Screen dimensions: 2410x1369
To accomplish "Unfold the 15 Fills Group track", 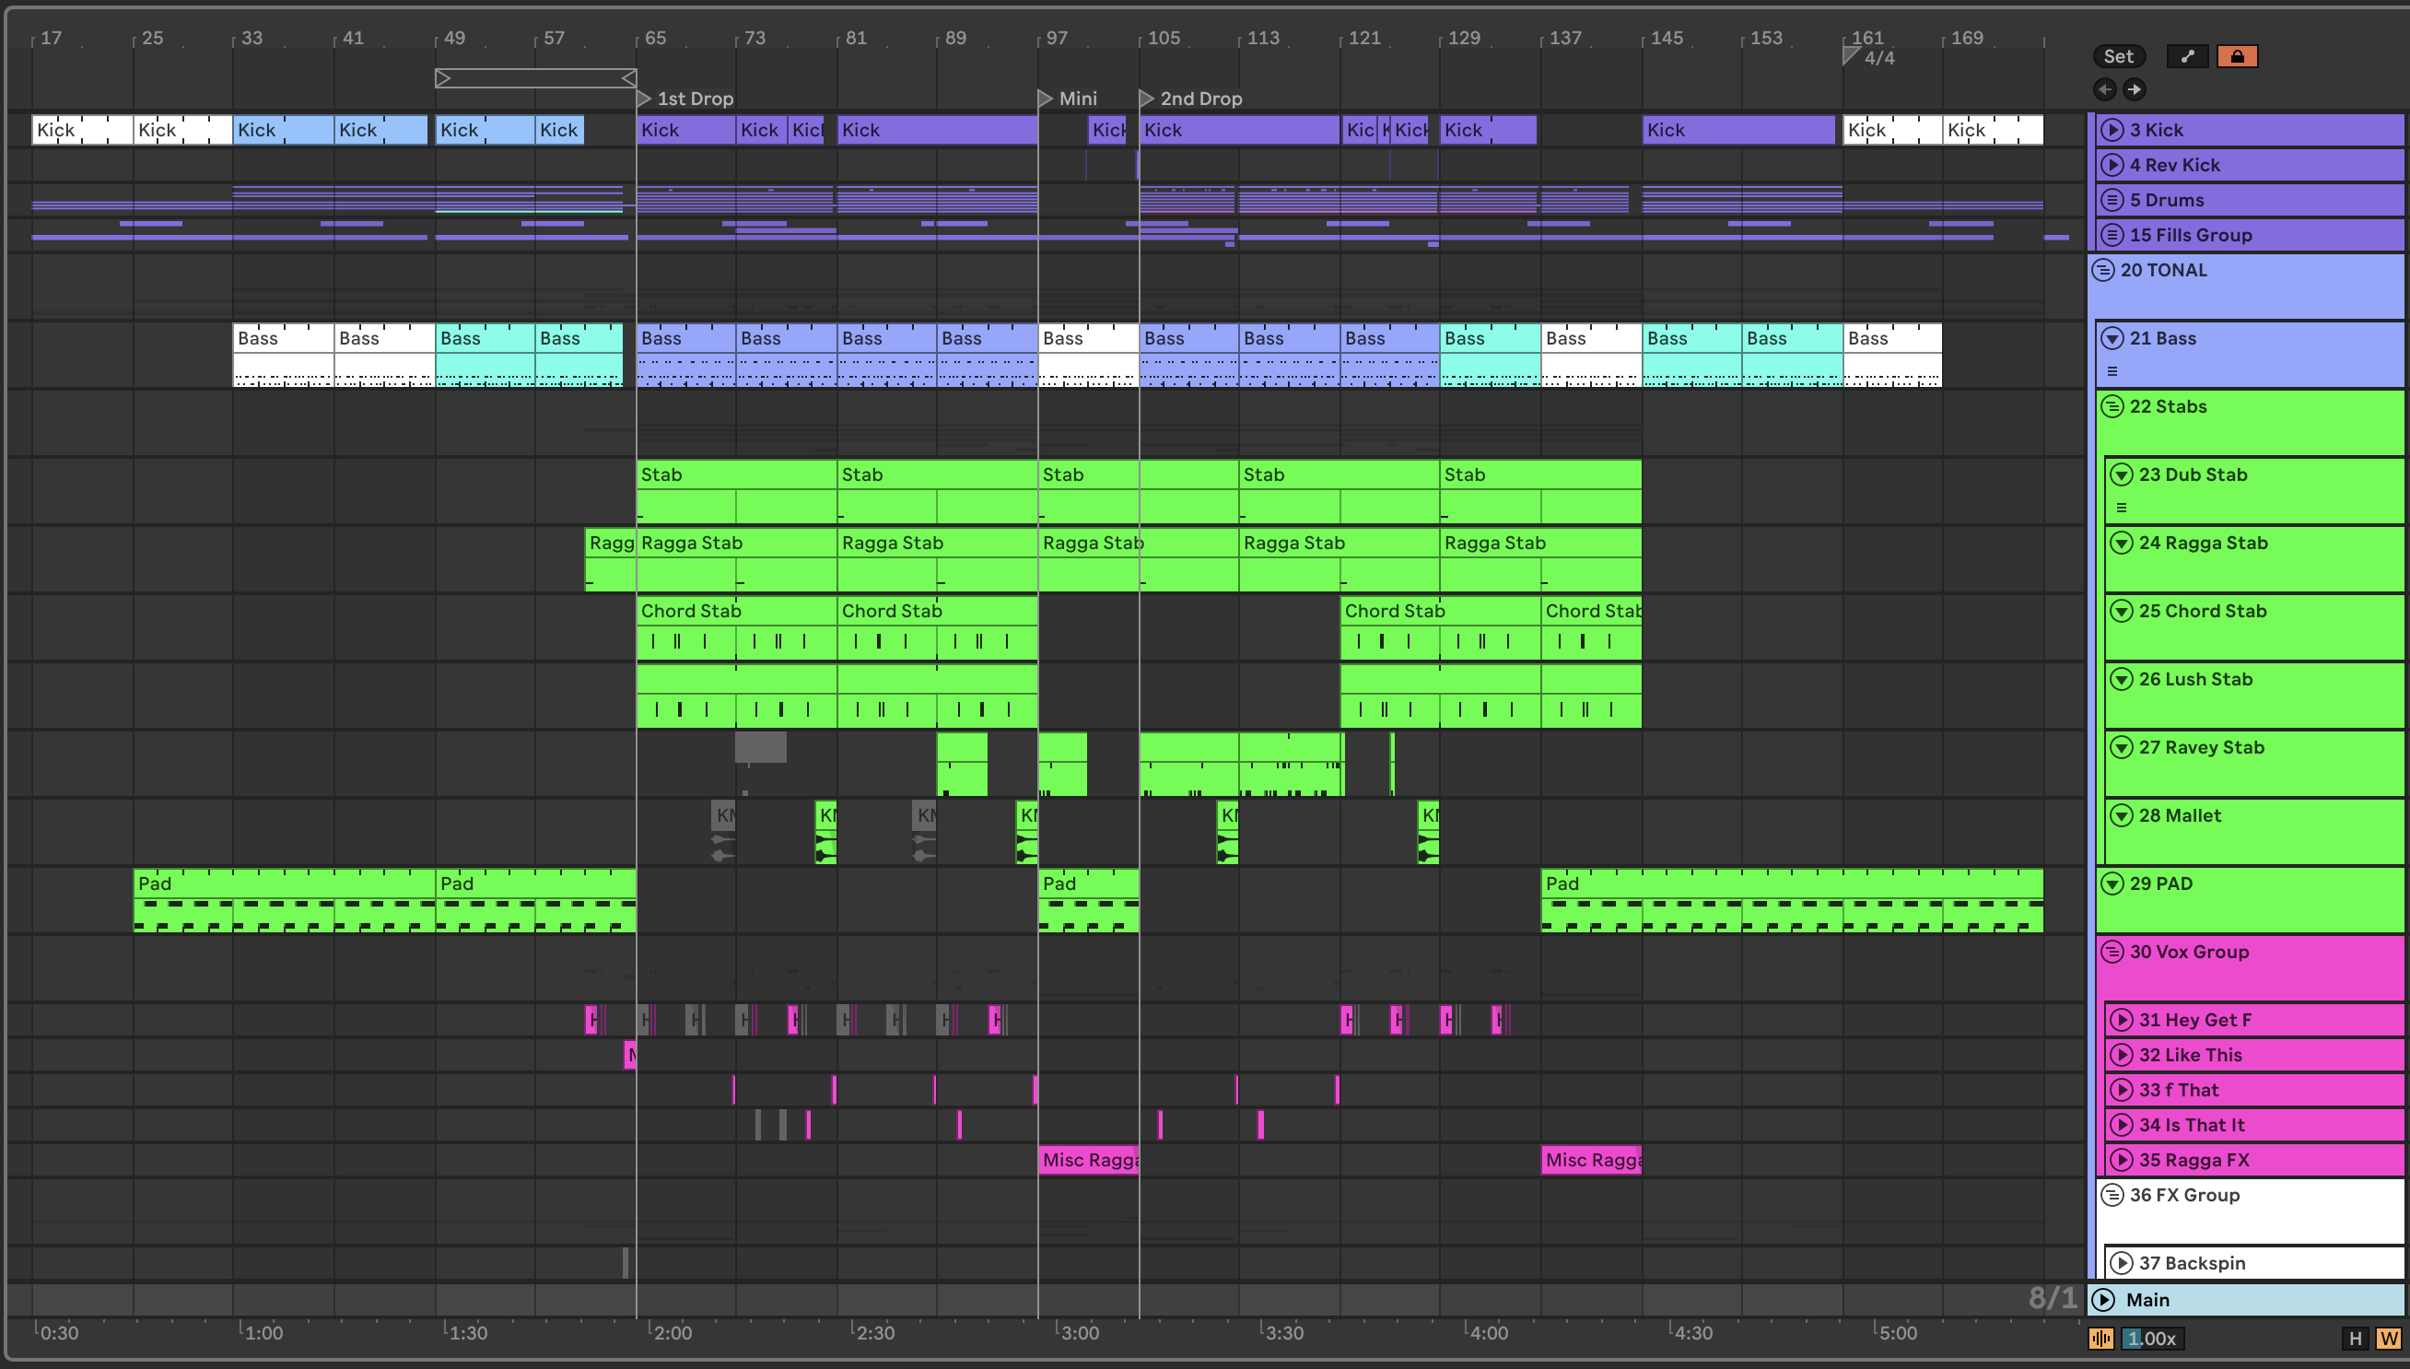I will pos(2112,235).
